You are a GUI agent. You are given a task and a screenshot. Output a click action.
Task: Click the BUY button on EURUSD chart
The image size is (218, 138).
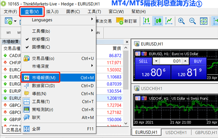coord(198,61)
